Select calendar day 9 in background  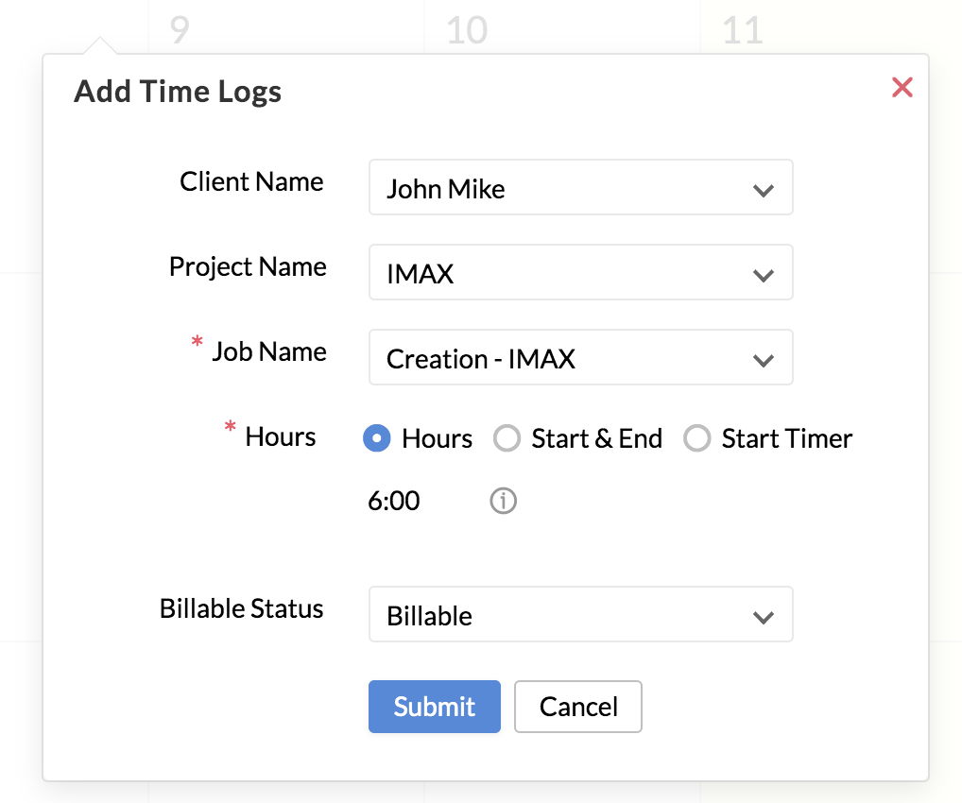(x=179, y=29)
